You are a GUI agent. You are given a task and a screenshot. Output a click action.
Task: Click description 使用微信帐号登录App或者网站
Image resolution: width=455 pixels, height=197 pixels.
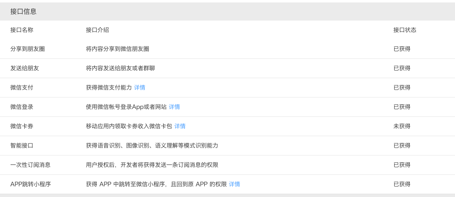(126, 107)
